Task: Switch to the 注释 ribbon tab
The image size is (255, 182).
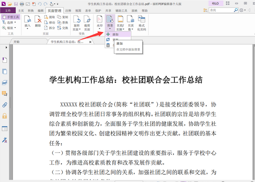Action: pos(68,11)
